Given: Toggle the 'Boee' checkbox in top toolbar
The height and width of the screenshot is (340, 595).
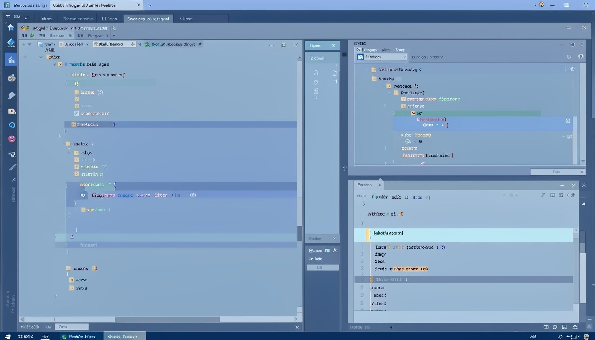Looking at the screenshot, I should (104, 19).
